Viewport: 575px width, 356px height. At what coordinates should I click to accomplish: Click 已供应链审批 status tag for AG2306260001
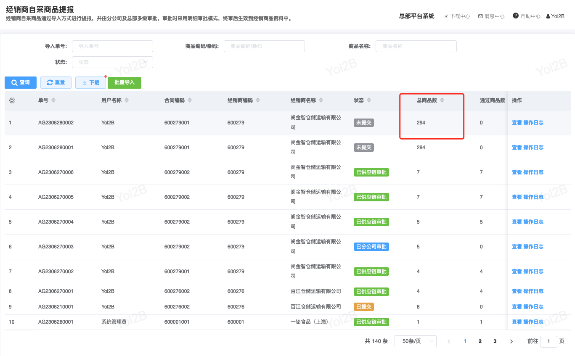371,322
